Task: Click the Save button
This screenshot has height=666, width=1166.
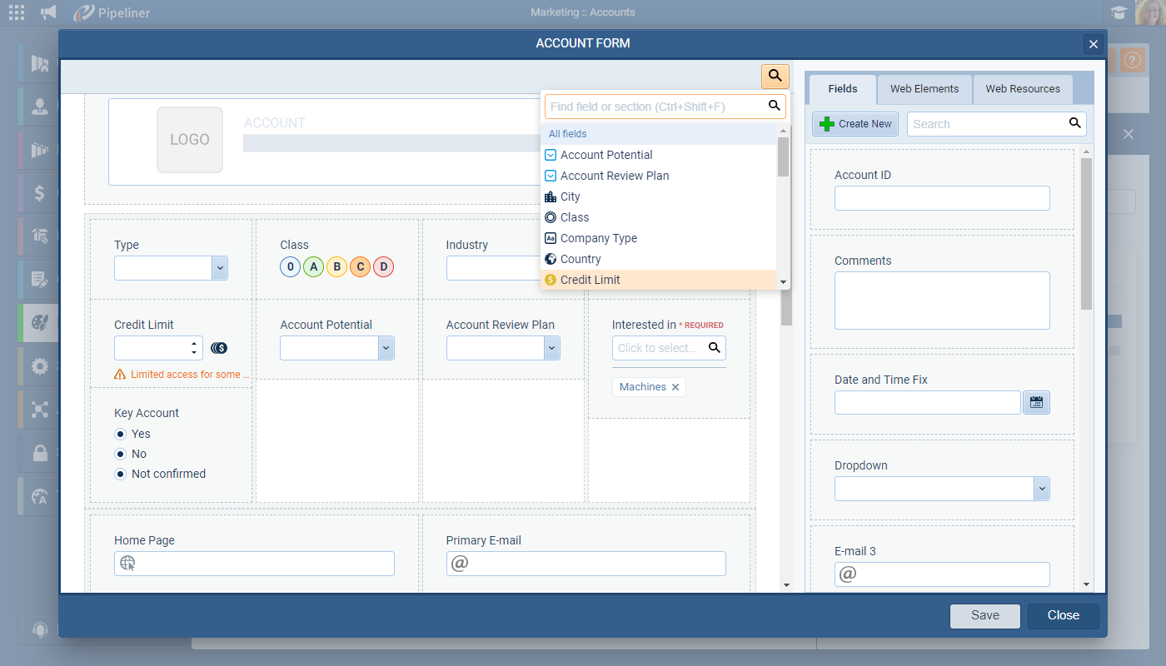Action: click(x=985, y=616)
